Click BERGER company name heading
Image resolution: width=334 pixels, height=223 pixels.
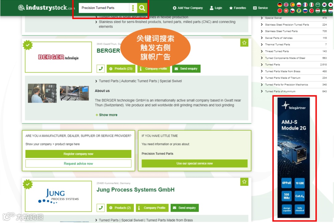[x=109, y=51]
